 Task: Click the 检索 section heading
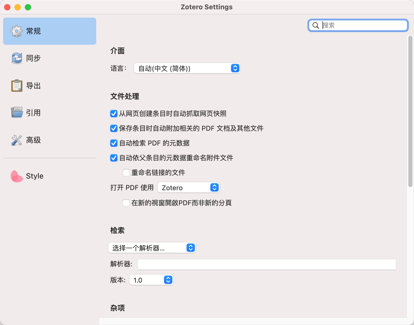point(117,231)
